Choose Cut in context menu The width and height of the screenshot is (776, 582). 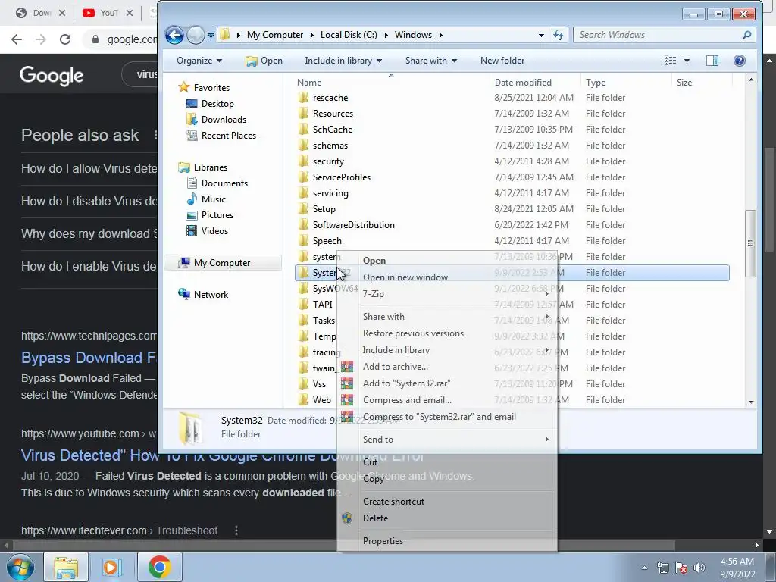pos(446,462)
